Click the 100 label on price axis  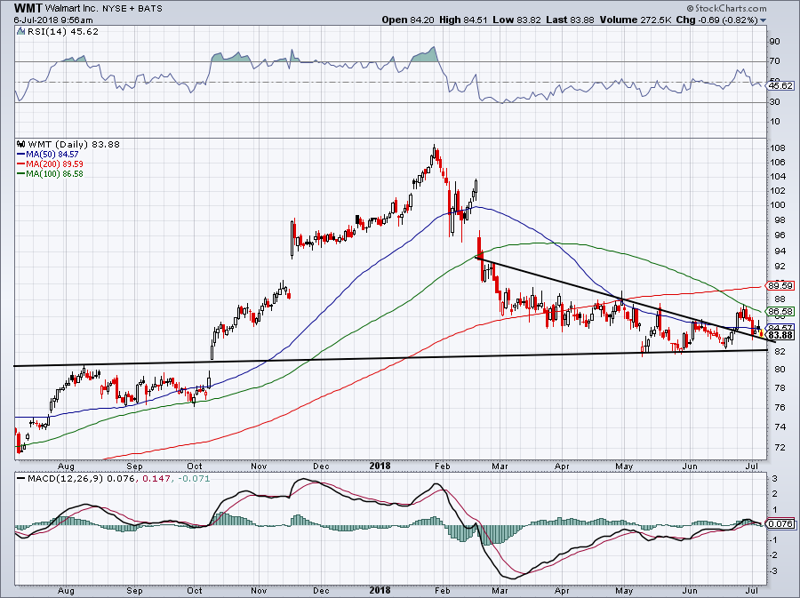coord(778,205)
